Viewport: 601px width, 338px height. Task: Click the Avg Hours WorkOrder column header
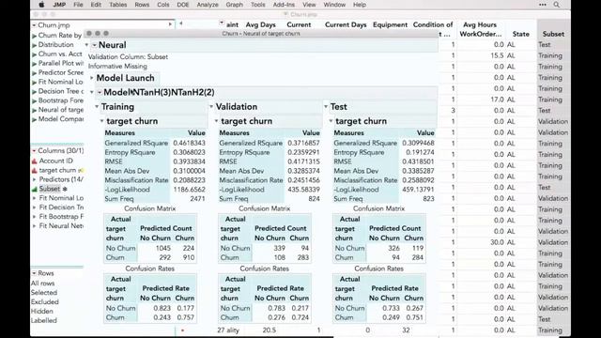point(480,29)
